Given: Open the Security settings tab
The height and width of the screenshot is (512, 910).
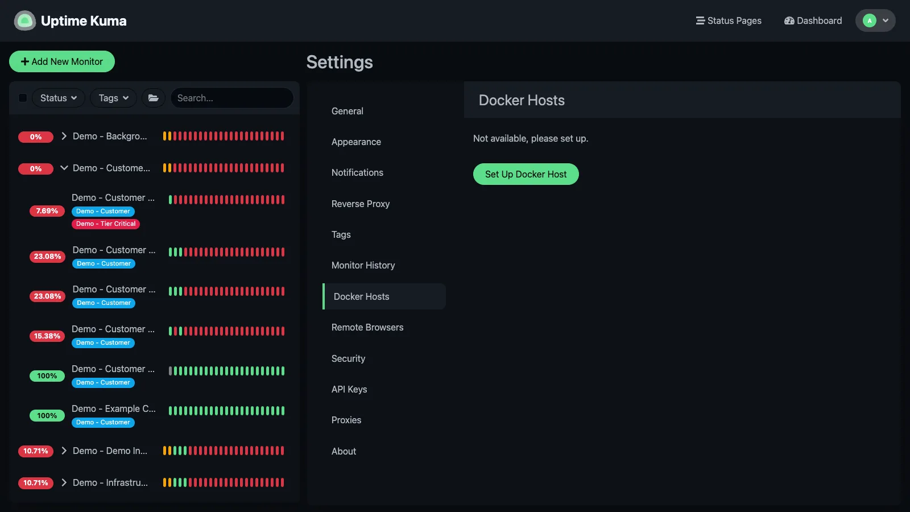Looking at the screenshot, I should pyautogui.click(x=384, y=358).
